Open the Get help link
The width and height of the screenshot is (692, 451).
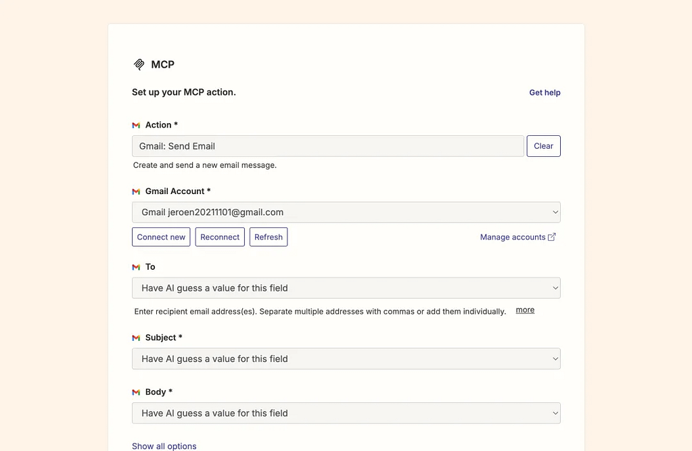pyautogui.click(x=545, y=93)
